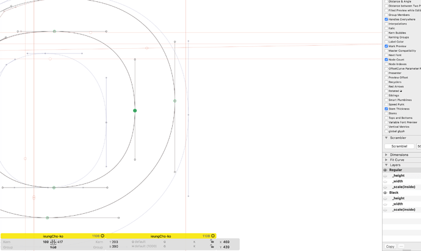
Task: Enable Smart Plumblines checkbox
Action: (x=386, y=100)
